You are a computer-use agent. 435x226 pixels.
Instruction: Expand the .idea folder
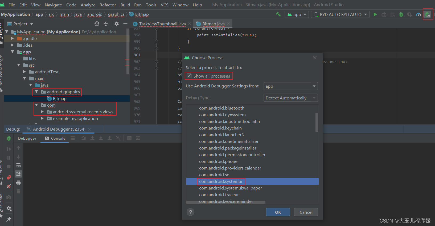click(x=13, y=45)
